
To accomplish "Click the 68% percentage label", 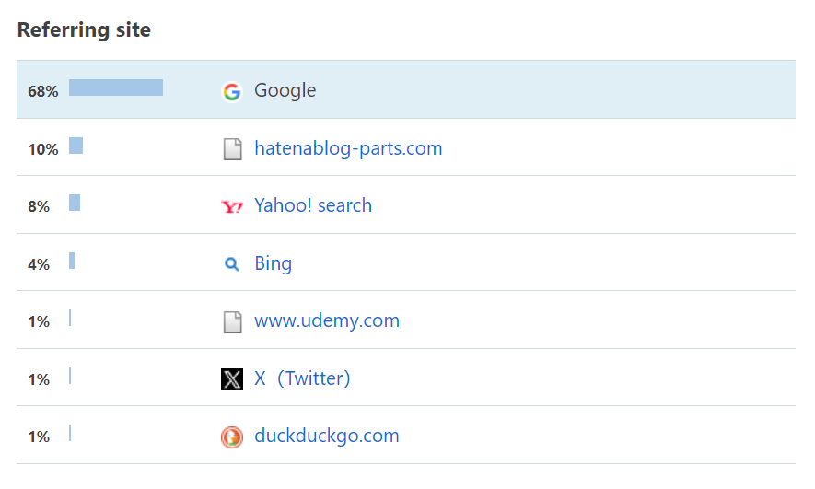I will point(42,91).
